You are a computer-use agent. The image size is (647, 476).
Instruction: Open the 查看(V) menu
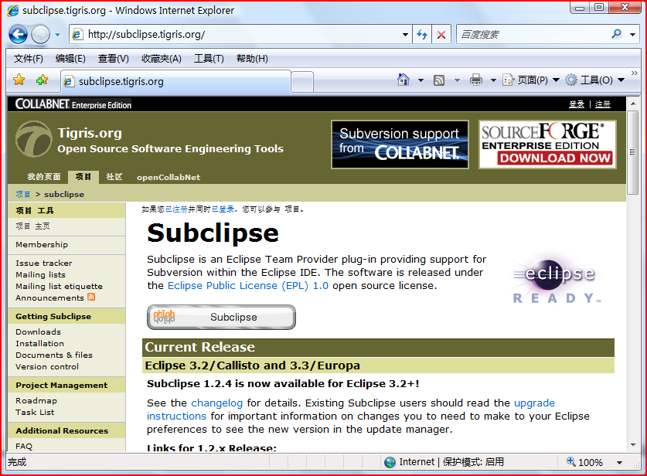(x=114, y=59)
